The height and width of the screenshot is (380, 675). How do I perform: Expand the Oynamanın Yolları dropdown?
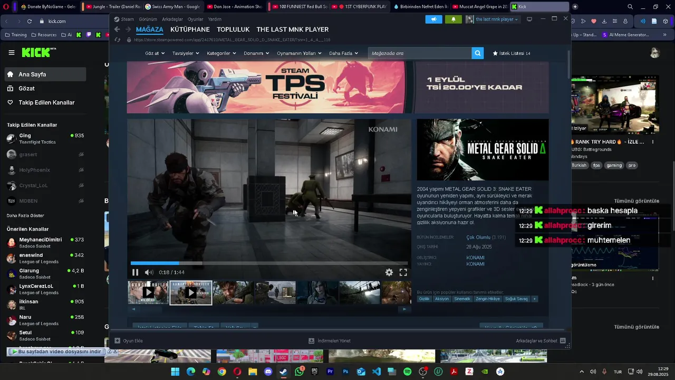point(299,53)
